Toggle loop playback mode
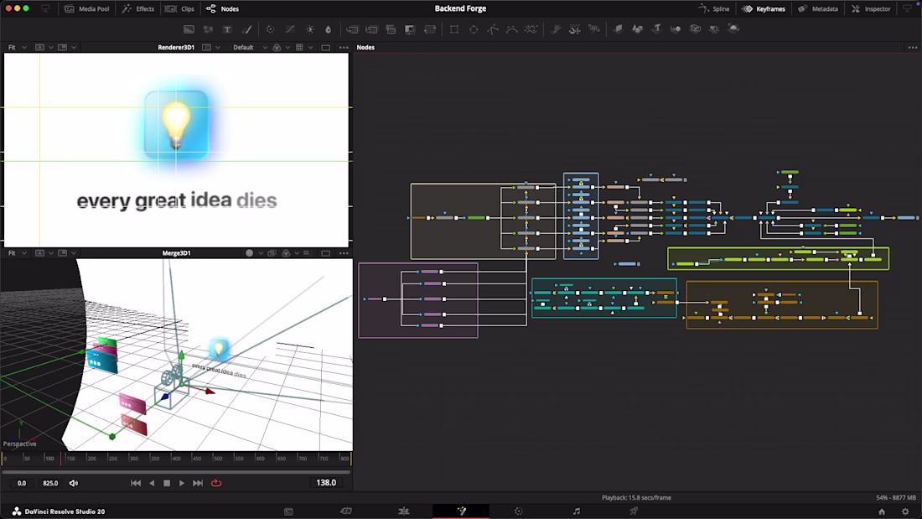 216,483
